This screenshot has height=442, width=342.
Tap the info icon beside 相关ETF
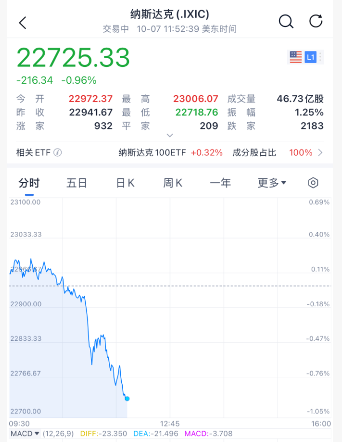[58, 153]
